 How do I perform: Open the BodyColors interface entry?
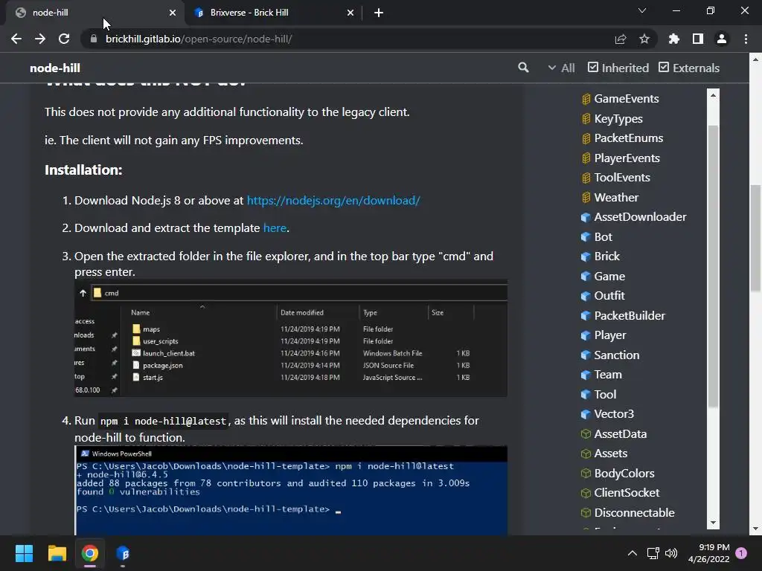pos(618,473)
